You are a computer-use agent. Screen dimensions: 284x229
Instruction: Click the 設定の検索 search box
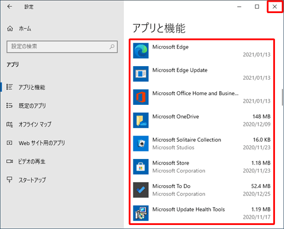(62, 47)
